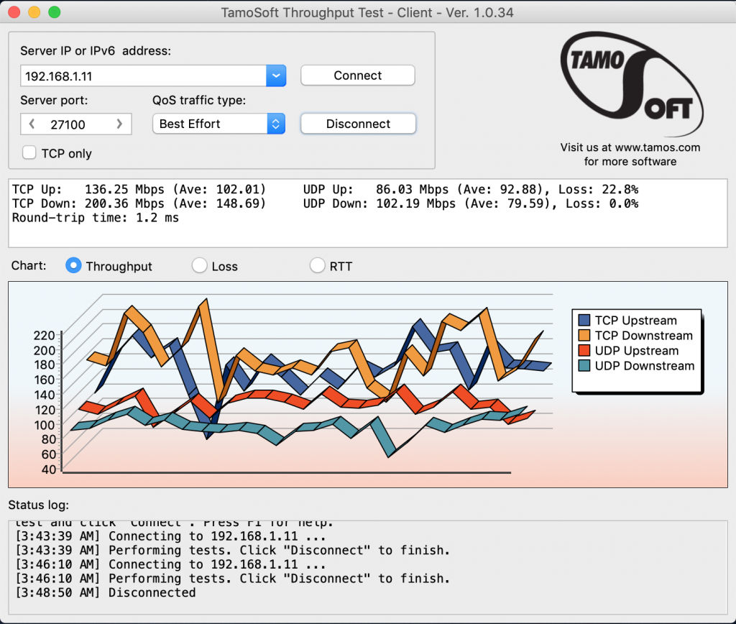Click the 'Chart:' label

pyautogui.click(x=29, y=265)
